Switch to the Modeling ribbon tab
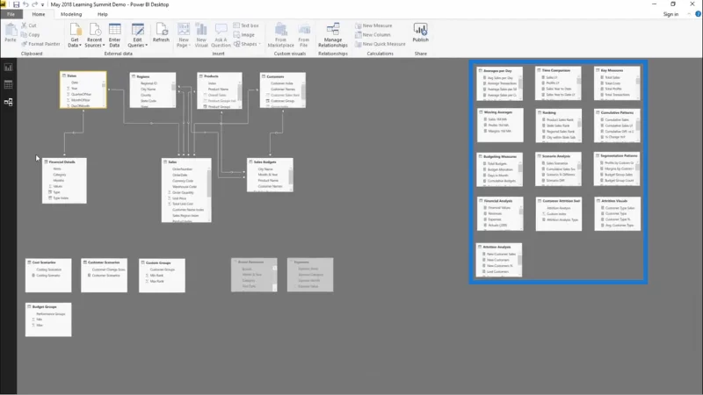703x395 pixels. click(71, 14)
